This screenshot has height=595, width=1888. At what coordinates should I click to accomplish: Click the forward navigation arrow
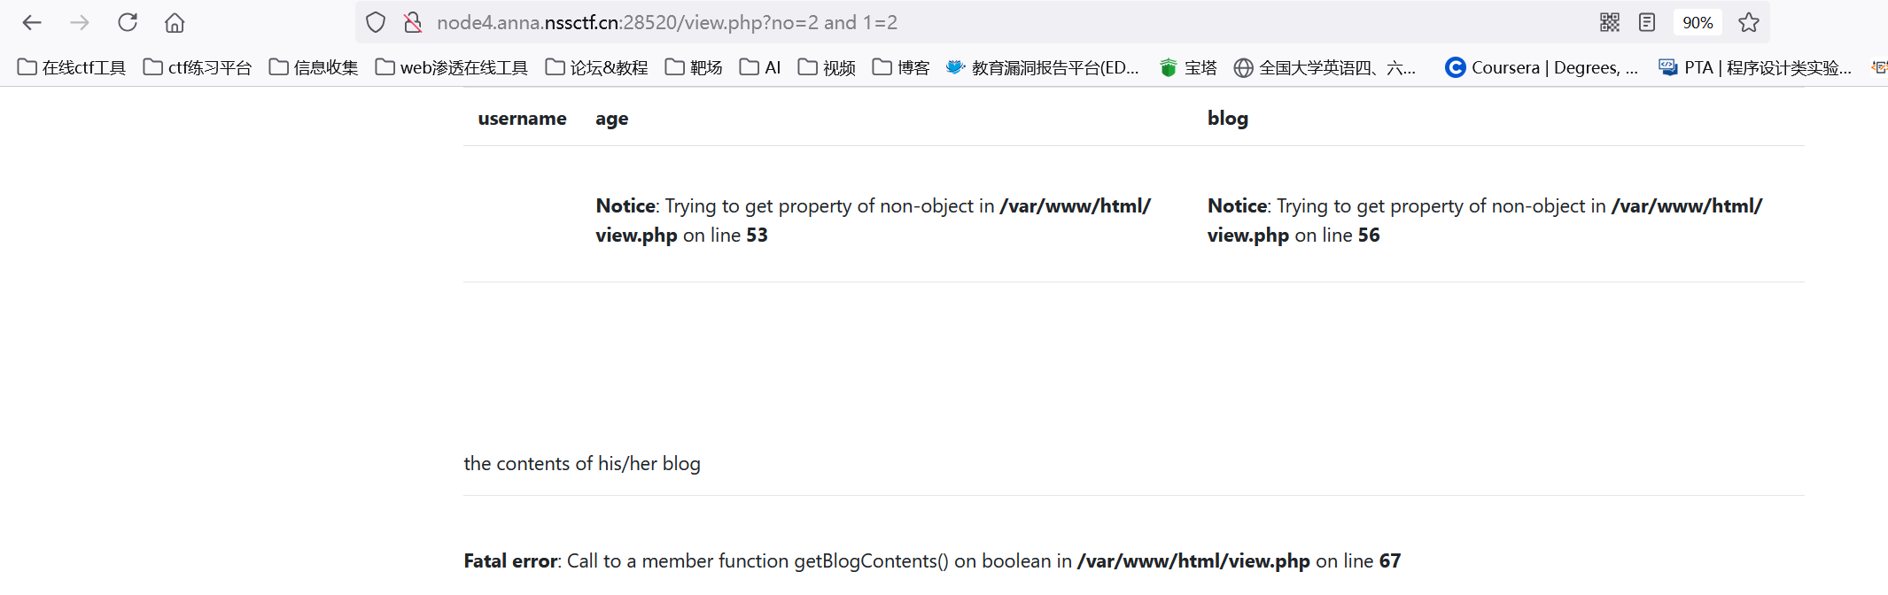point(80,23)
